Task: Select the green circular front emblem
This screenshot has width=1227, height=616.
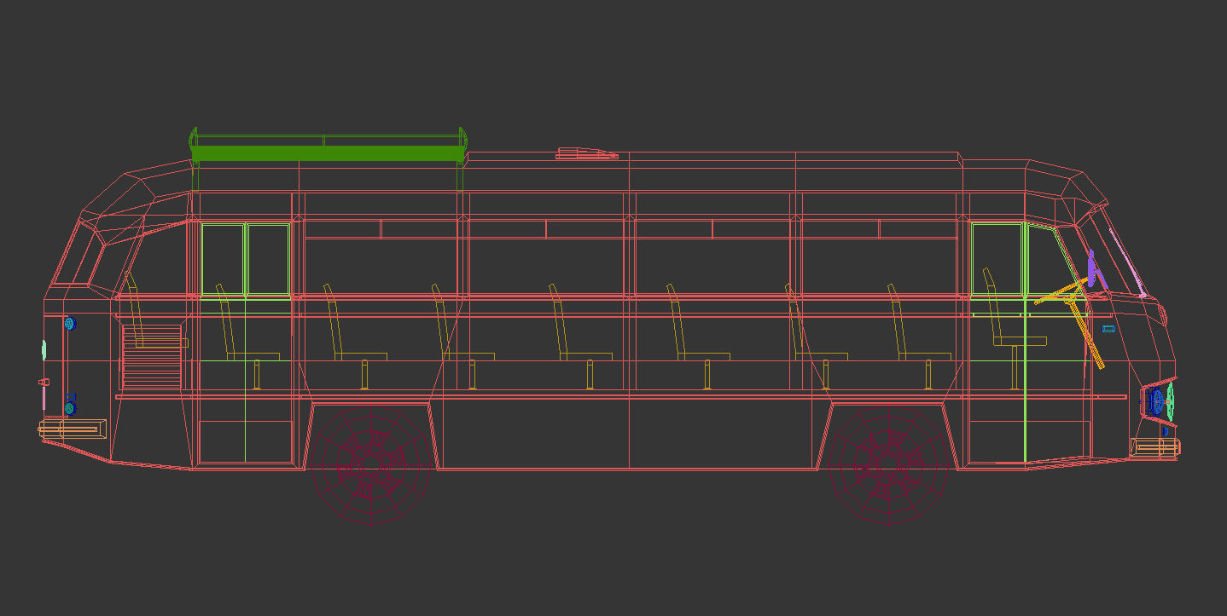Action: [x=1171, y=401]
